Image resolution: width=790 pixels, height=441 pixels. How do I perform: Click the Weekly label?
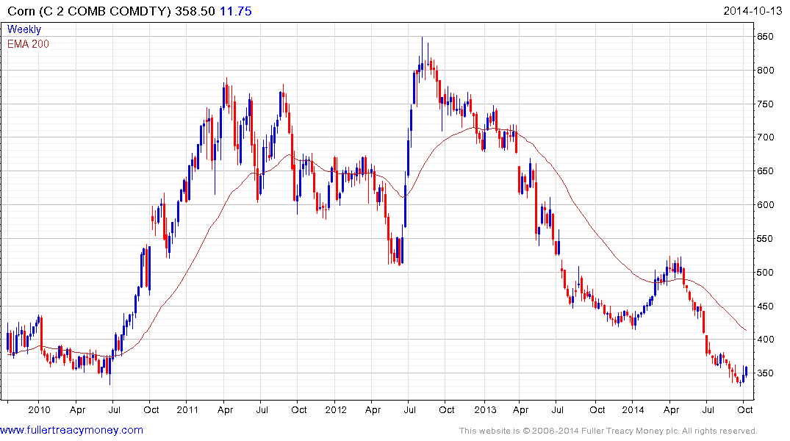[24, 29]
